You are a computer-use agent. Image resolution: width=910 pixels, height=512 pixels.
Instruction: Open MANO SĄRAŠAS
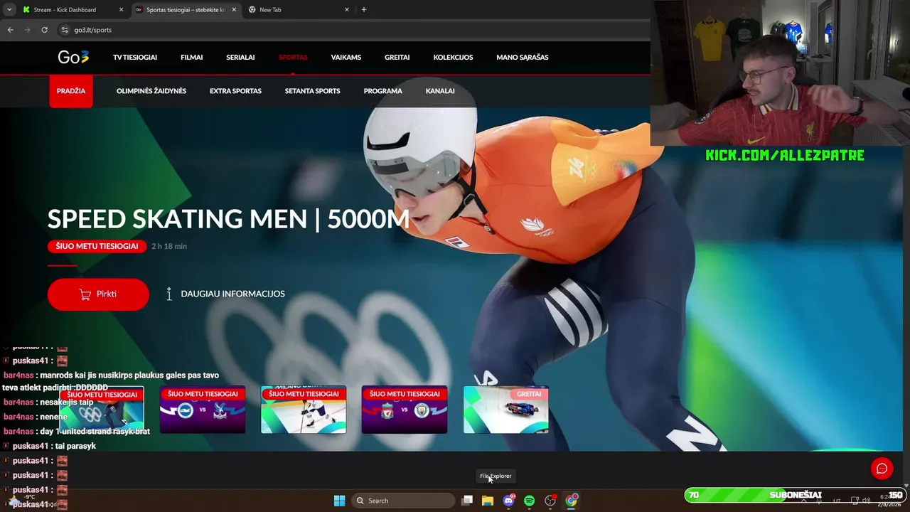pos(523,58)
